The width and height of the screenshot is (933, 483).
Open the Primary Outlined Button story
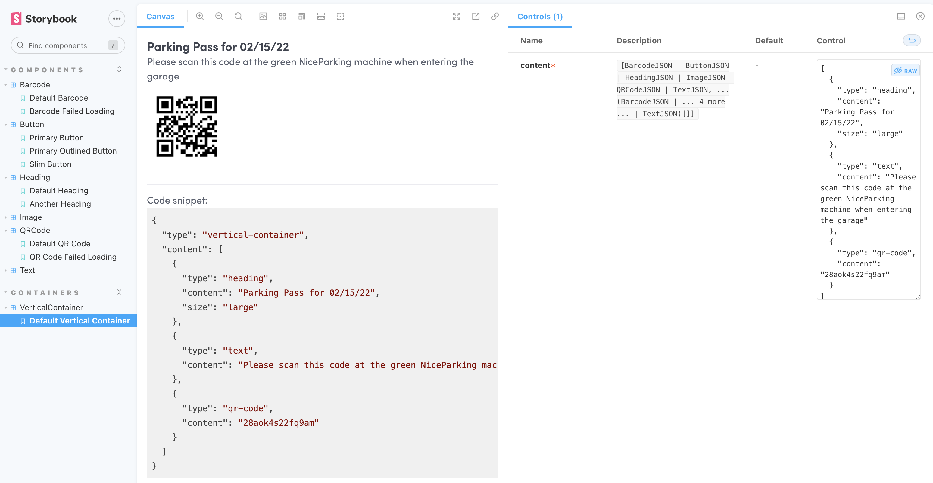73,151
